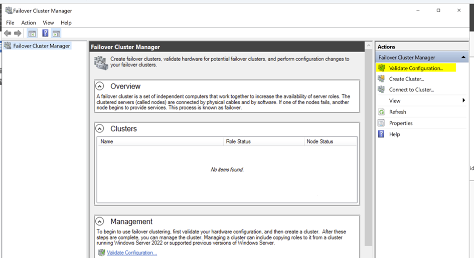Viewport: 474px width, 258px height.
Task: Sort clusters by Role Status column
Action: coord(264,141)
